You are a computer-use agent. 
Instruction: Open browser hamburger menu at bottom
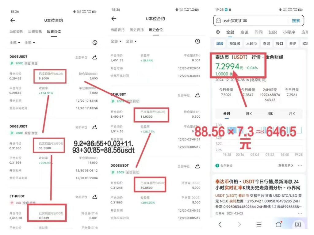[259, 224]
